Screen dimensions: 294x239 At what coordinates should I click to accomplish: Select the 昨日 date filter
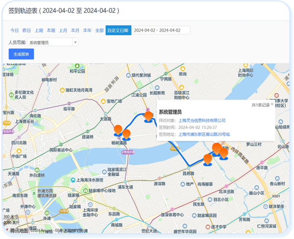[26, 30]
